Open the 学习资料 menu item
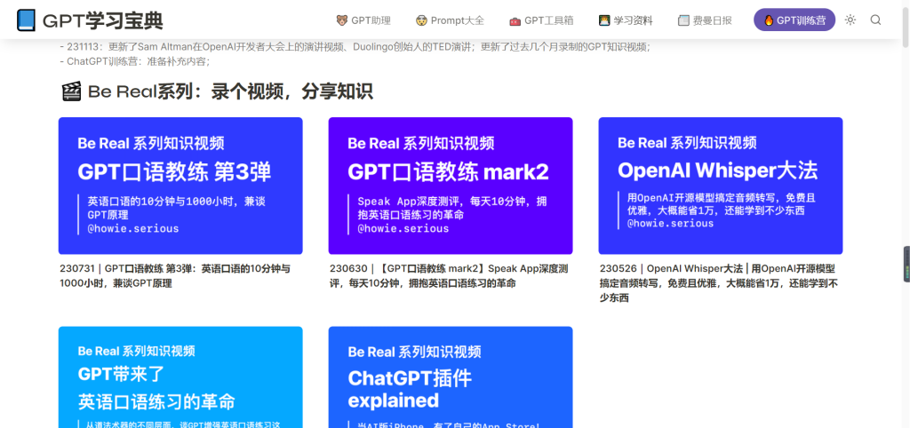910x428 pixels. (x=626, y=20)
